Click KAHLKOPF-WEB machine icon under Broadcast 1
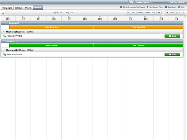 [4, 36]
